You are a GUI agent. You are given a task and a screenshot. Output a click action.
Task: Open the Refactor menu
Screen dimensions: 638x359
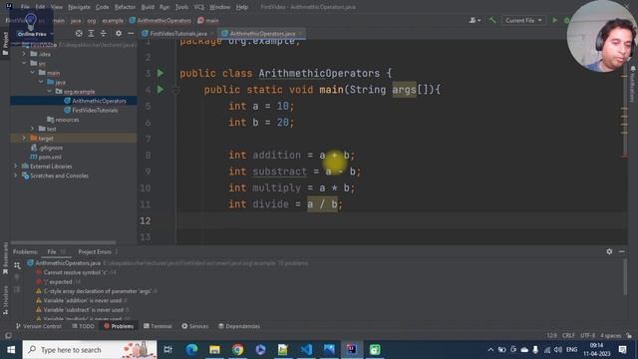tap(125, 7)
